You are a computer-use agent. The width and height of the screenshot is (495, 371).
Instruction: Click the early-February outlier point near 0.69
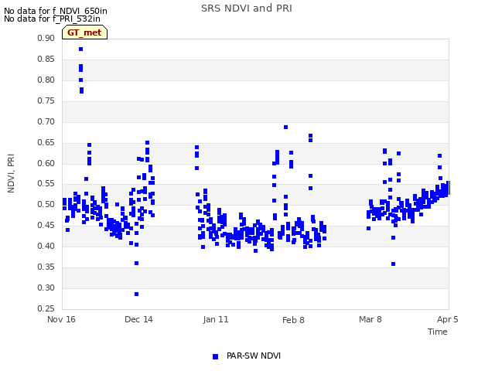click(285, 127)
